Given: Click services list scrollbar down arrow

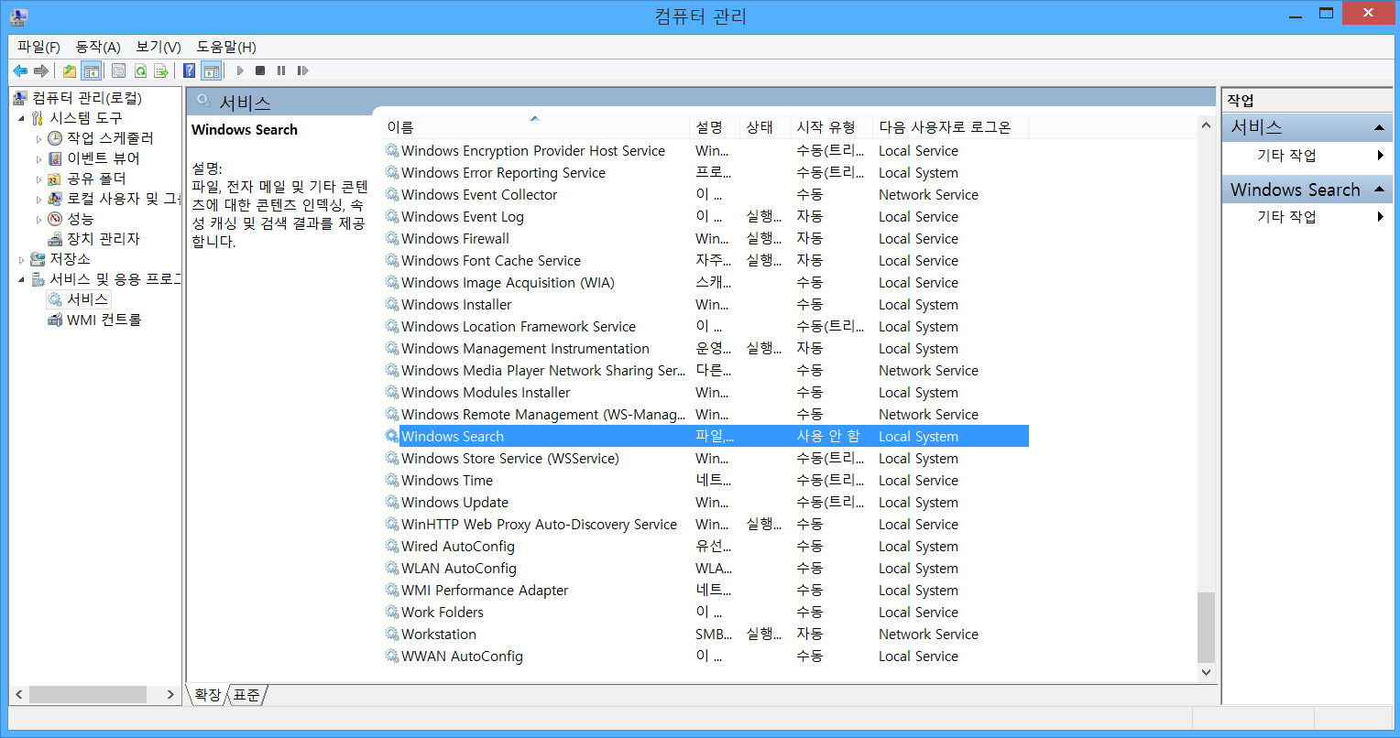Looking at the screenshot, I should coord(1206,672).
